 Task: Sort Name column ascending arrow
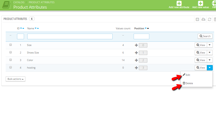[x=38, y=28]
